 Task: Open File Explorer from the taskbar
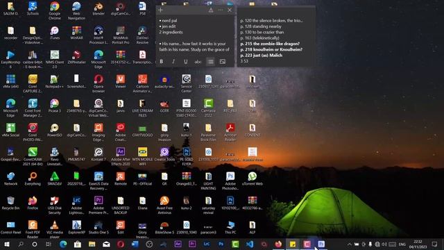(x=92, y=244)
